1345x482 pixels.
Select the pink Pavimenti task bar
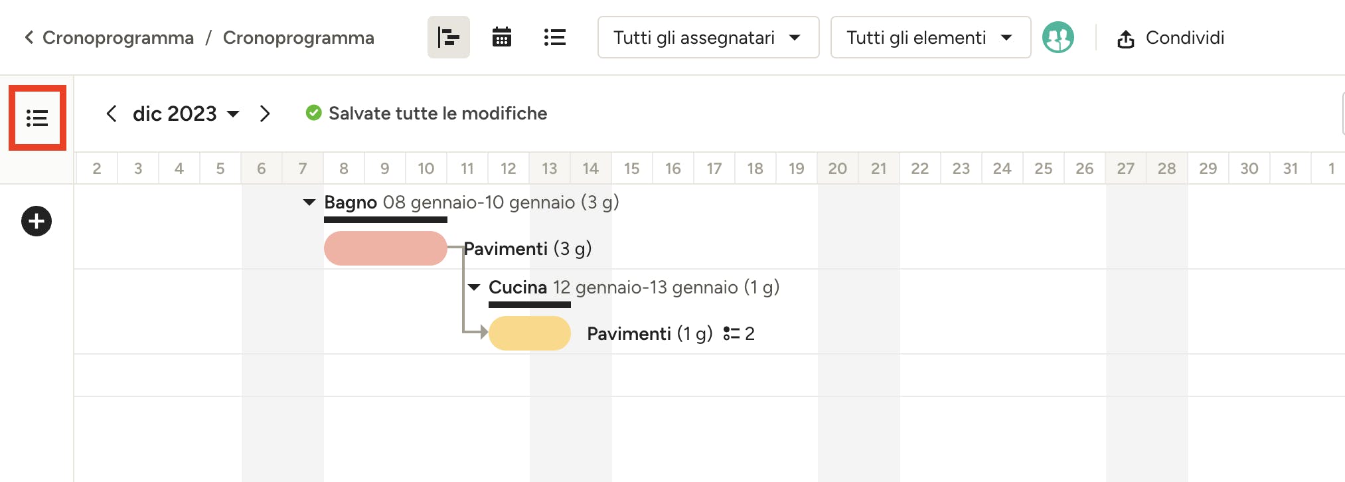coord(385,248)
